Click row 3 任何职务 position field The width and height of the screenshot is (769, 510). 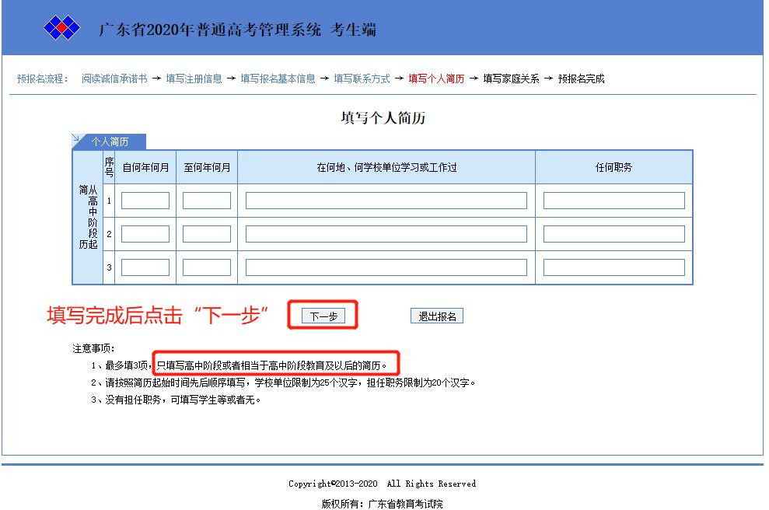(x=613, y=267)
